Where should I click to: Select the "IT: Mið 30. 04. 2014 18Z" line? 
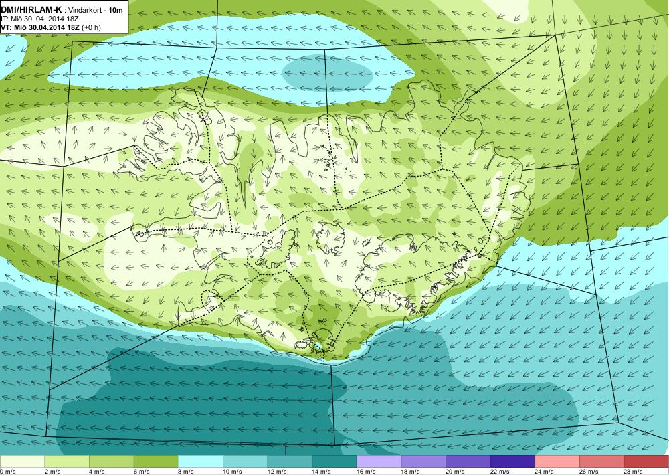[39, 19]
